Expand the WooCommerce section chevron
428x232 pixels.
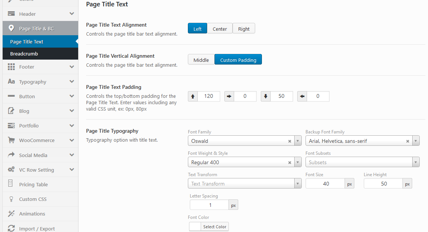click(72, 140)
